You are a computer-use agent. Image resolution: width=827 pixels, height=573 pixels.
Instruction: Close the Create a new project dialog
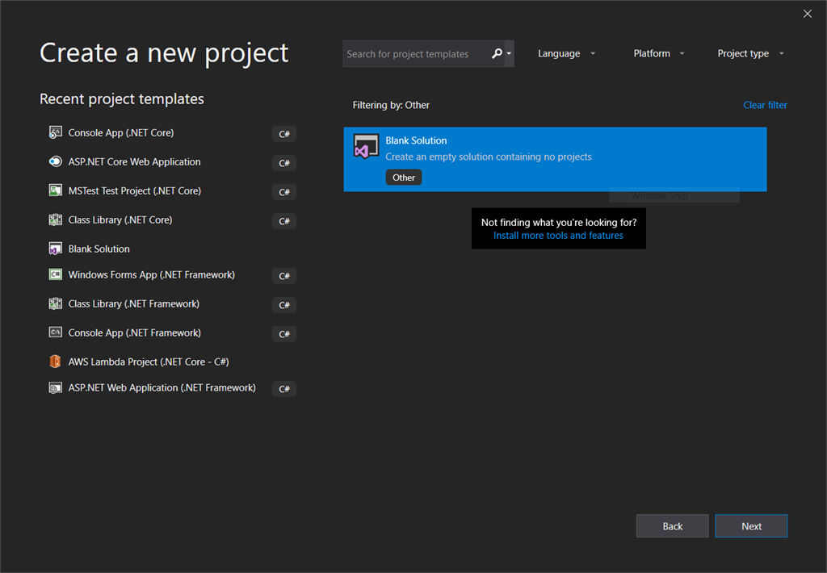tap(807, 13)
